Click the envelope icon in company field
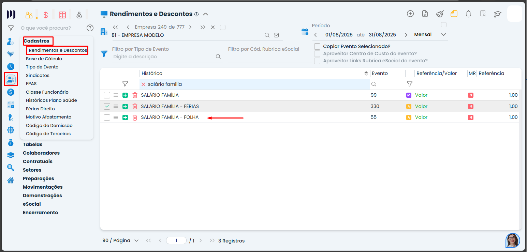 (x=276, y=35)
